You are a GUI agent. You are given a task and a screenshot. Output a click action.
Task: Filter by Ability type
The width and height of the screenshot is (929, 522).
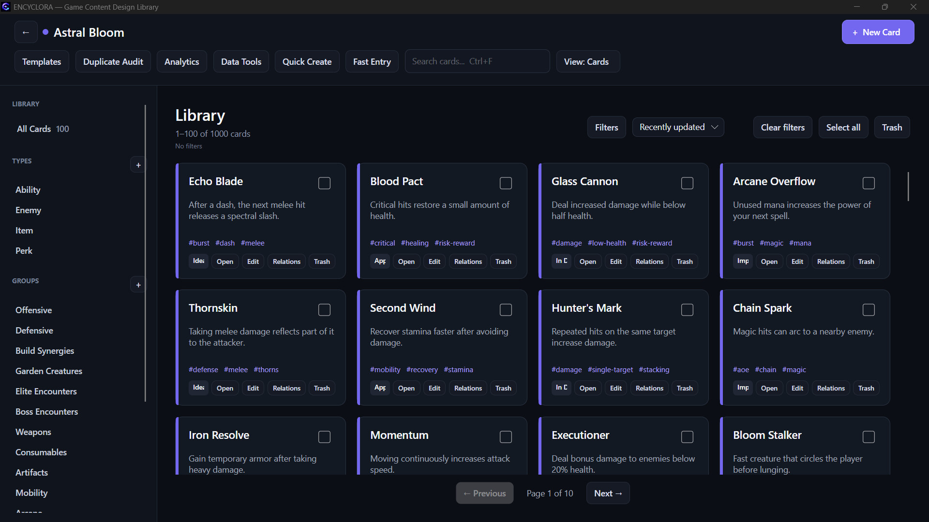click(28, 190)
